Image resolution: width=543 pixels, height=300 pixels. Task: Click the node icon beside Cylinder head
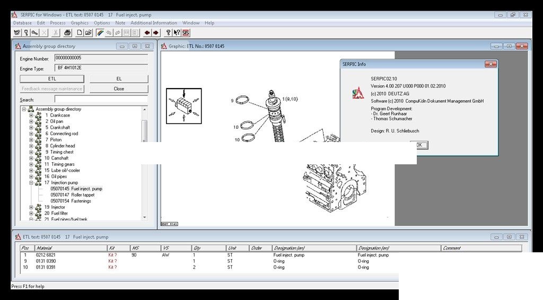click(x=38, y=146)
